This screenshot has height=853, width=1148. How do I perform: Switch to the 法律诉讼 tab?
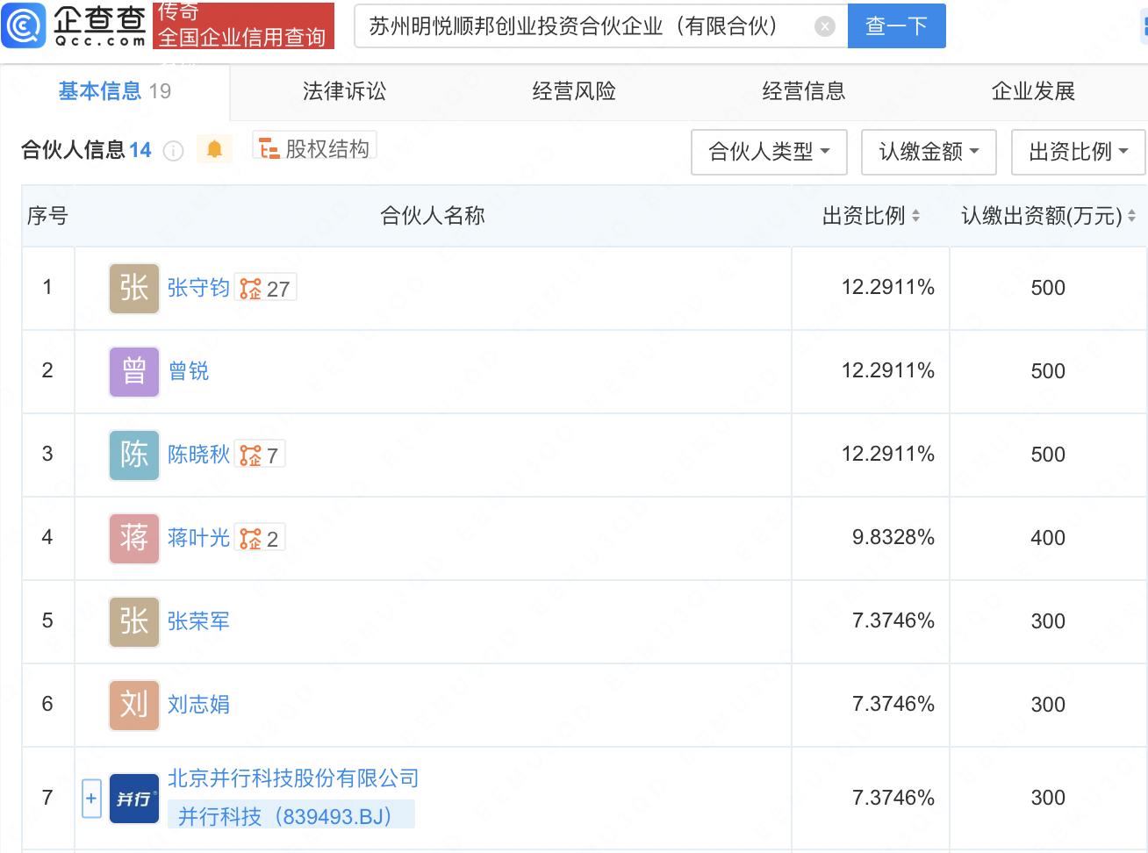[x=344, y=91]
